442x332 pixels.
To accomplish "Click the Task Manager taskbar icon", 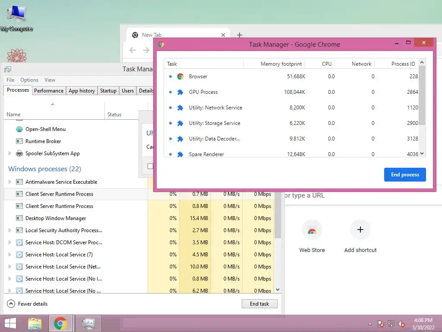I will (88, 323).
